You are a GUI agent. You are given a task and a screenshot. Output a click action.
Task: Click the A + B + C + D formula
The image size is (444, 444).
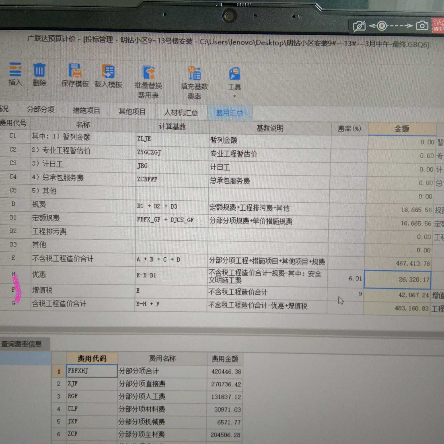coord(171,260)
